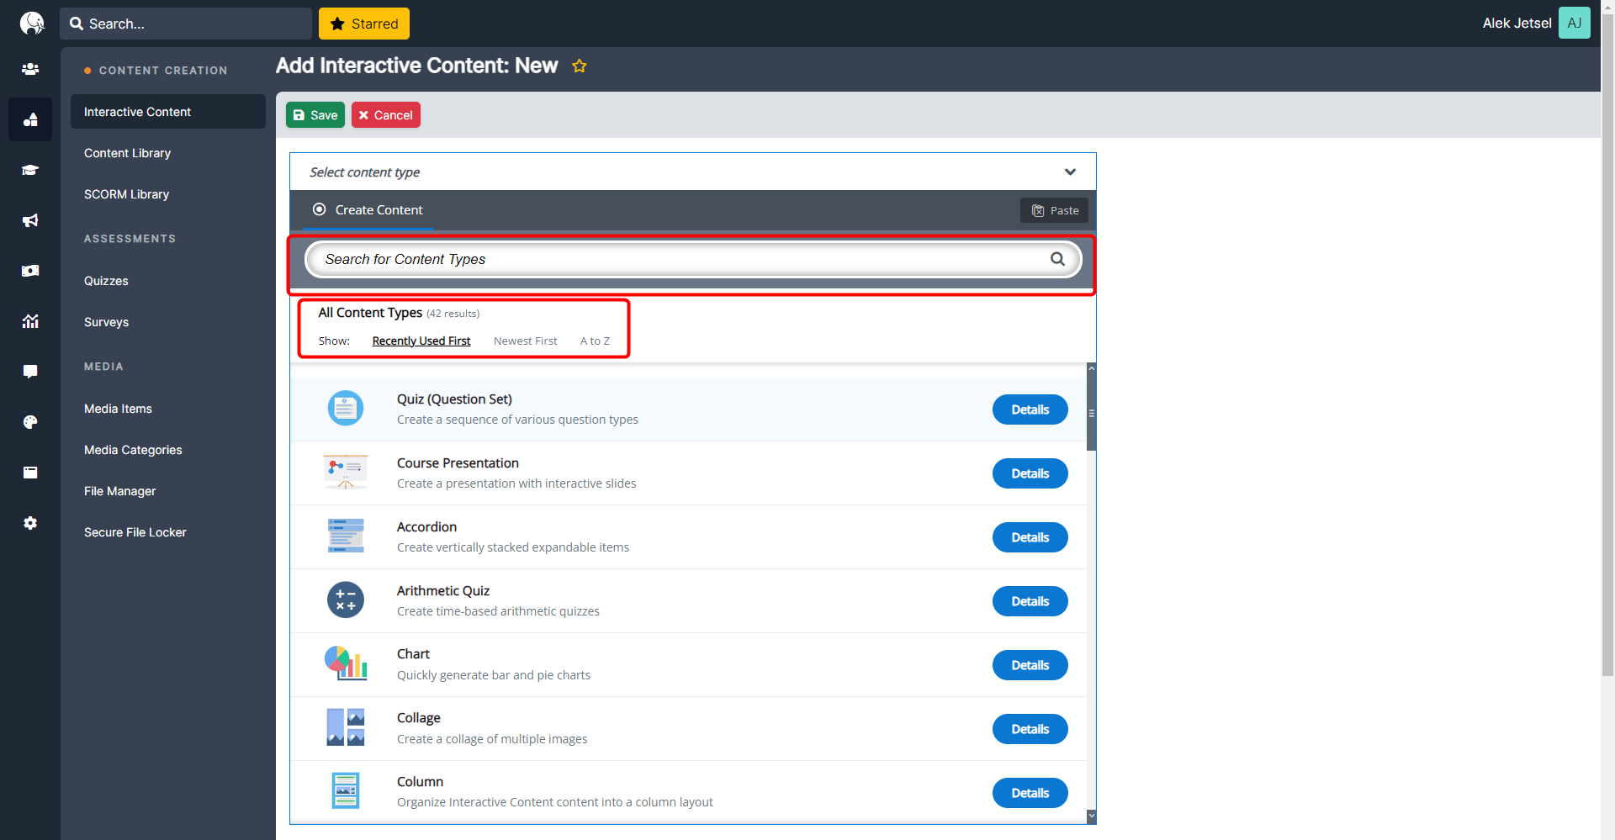This screenshot has height=840, width=1615.
Task: Select the Arithmetic Quiz title
Action: tap(443, 591)
